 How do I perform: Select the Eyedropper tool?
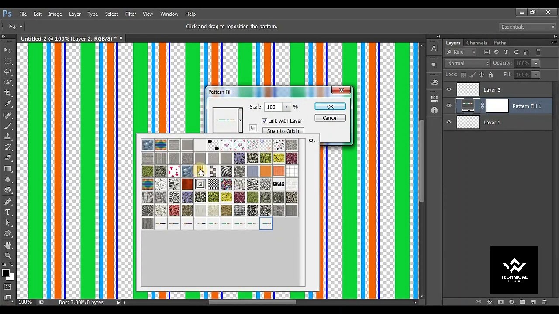point(8,104)
